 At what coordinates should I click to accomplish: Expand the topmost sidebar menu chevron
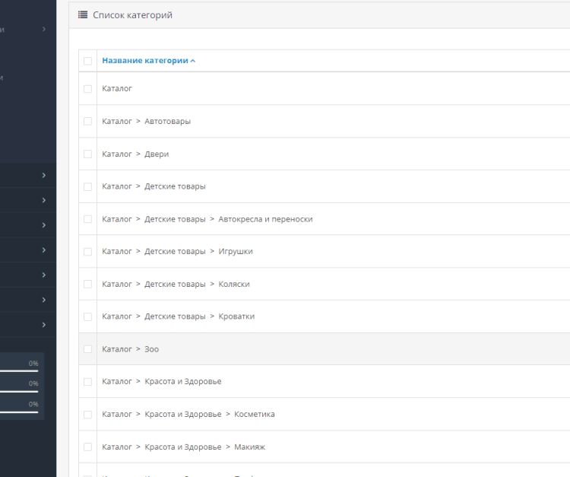(x=44, y=29)
